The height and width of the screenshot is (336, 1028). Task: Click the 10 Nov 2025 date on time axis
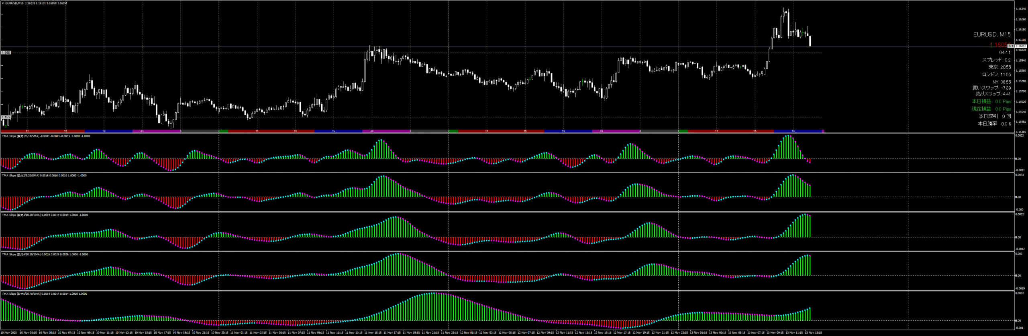tap(9, 333)
